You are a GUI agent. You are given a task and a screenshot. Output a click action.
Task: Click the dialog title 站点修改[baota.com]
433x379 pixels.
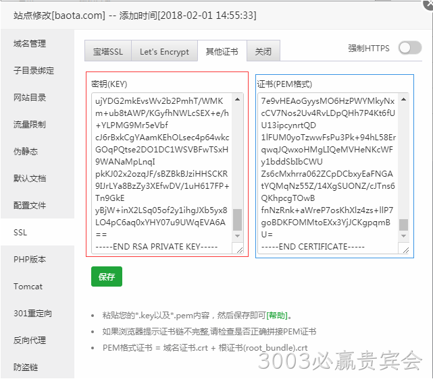tap(59, 16)
